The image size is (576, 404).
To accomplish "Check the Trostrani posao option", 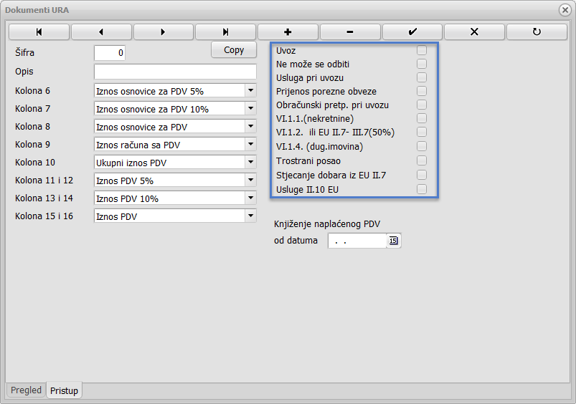I will pos(422,161).
